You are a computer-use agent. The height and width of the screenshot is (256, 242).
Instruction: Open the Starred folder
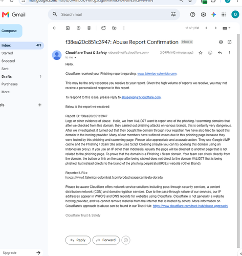pyautogui.click(x=7, y=53)
